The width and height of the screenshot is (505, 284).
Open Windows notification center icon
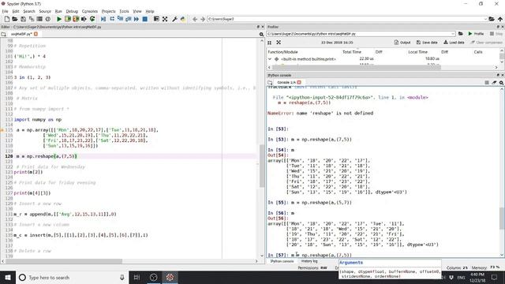point(495,277)
